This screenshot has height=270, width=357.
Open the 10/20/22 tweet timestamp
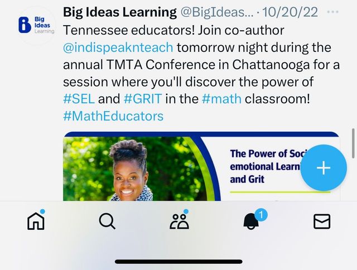point(290,12)
